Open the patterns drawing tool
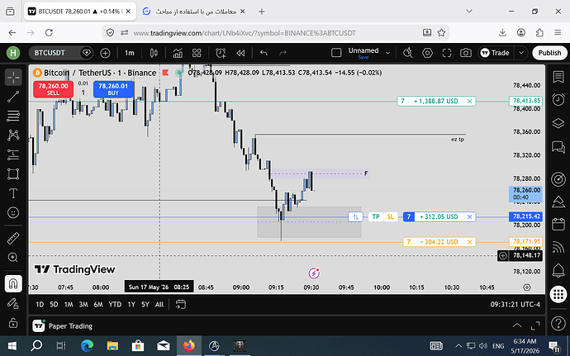The height and width of the screenshot is (356, 570). click(x=13, y=135)
